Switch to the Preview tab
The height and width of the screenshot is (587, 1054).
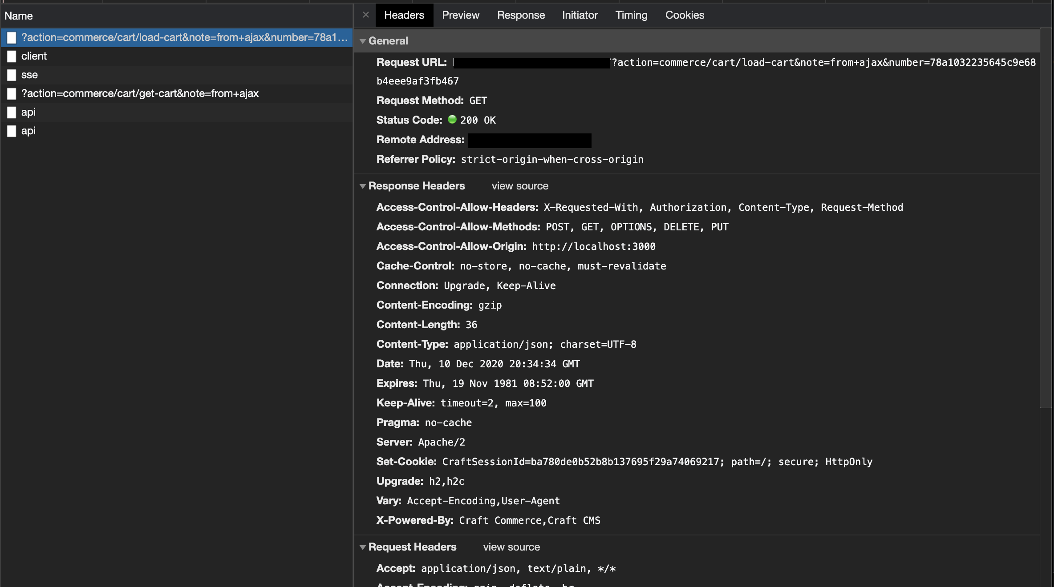(x=460, y=15)
